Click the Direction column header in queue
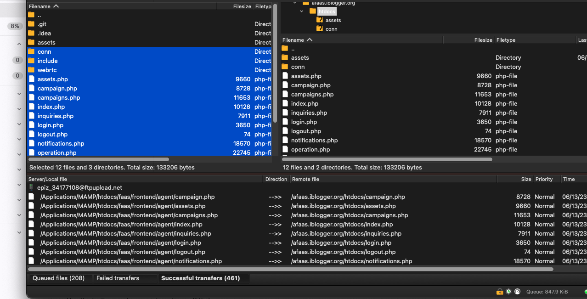Screen dimensions: 587x299 point(277,179)
